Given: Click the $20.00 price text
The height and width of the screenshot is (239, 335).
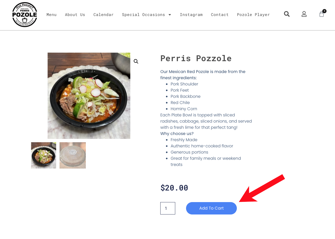Looking at the screenshot, I should (x=174, y=188).
